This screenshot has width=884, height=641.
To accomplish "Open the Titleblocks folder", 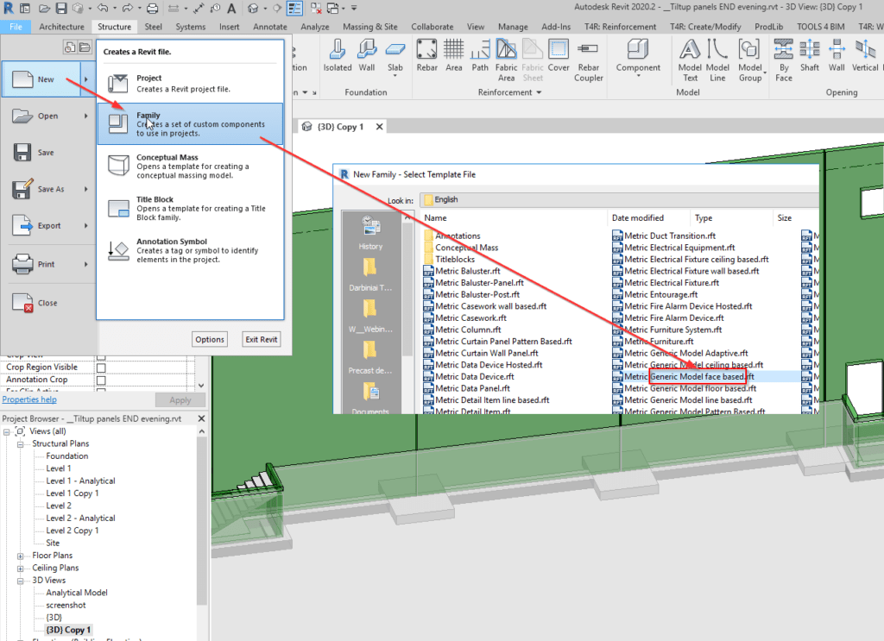I will tap(455, 259).
